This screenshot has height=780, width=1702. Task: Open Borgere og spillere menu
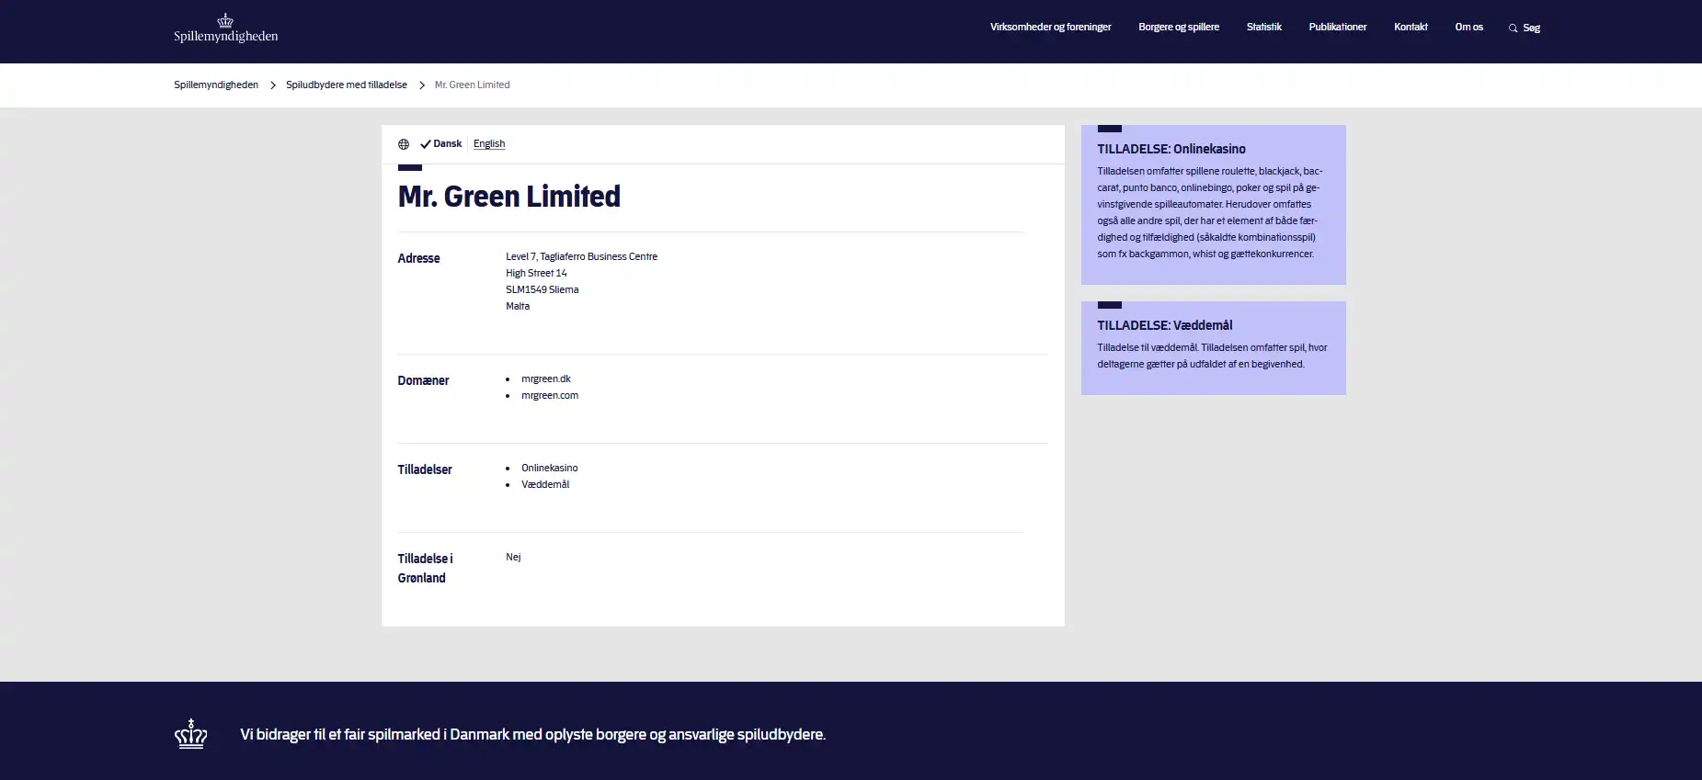pyautogui.click(x=1179, y=28)
